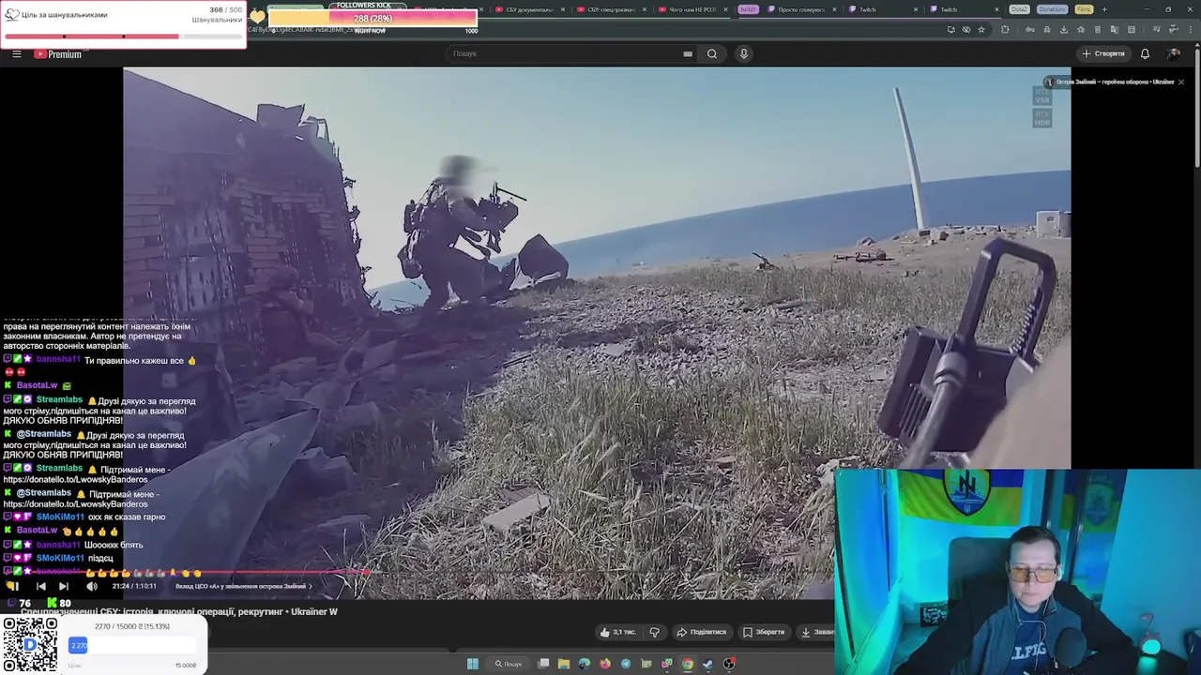The image size is (1201, 675).
Task: Switch to the СБУ документальн tab
Action: [x=530, y=9]
